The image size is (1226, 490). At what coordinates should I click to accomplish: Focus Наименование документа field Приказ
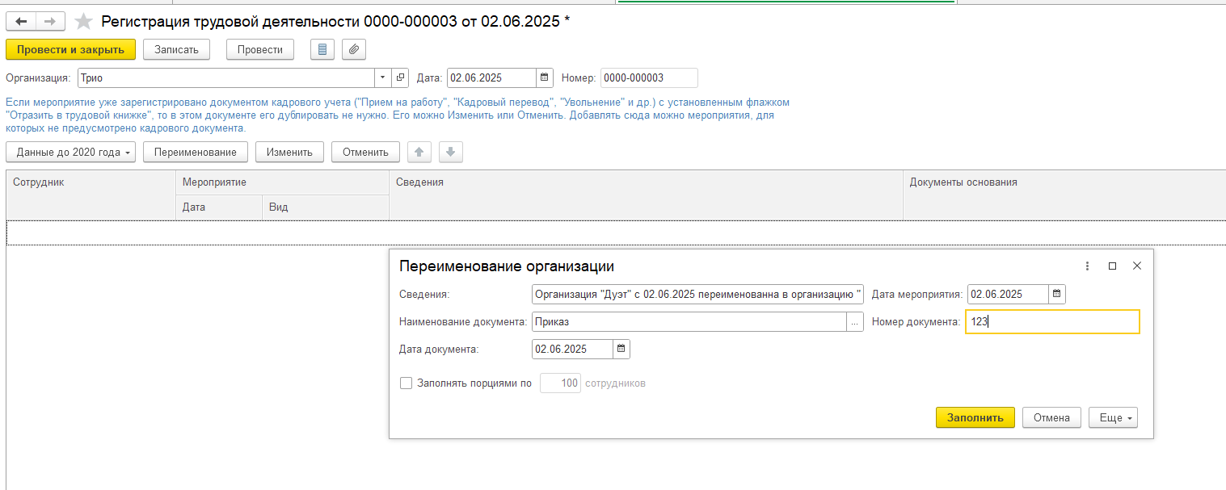(689, 321)
